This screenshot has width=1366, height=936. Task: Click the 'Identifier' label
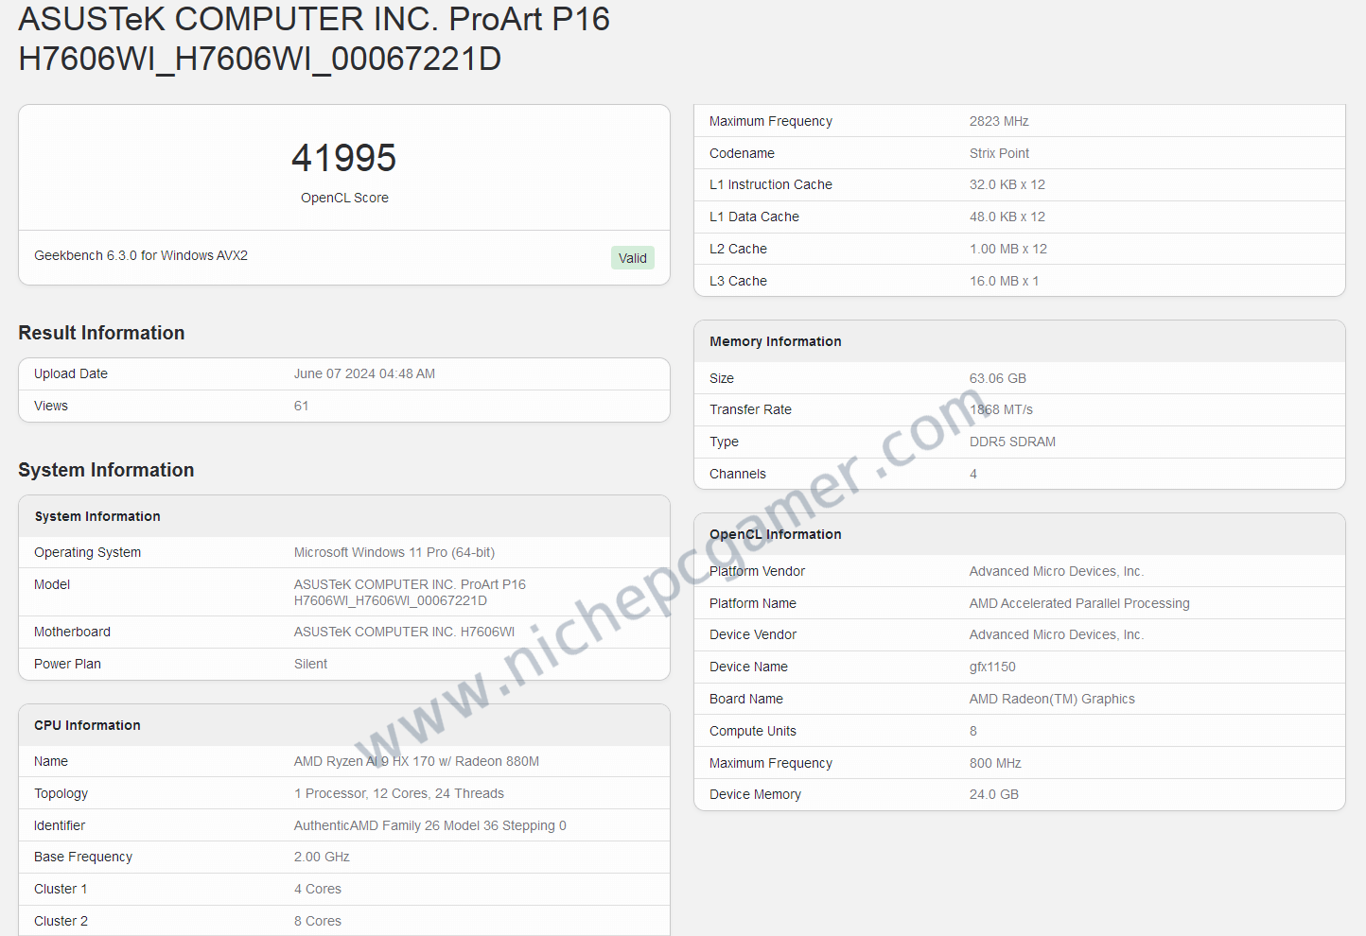(60, 825)
